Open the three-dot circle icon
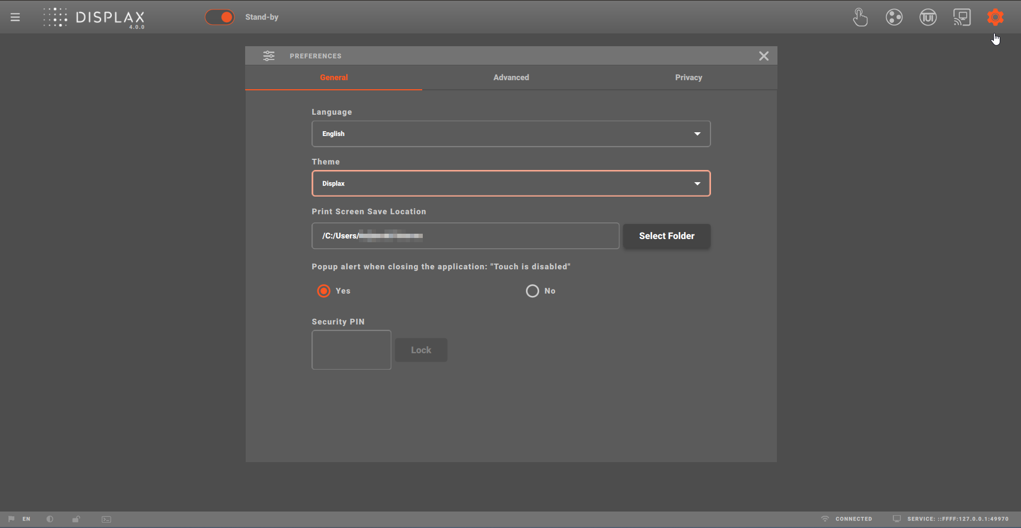Screen dimensions: 1021x528 point(894,17)
